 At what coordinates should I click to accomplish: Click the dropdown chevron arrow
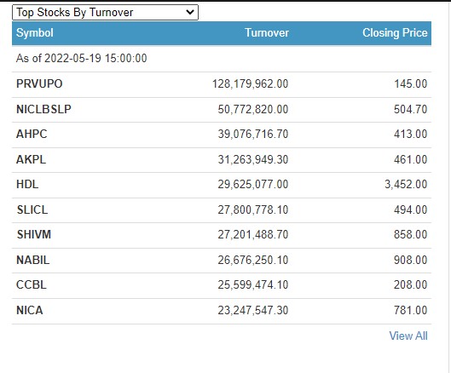pos(190,13)
